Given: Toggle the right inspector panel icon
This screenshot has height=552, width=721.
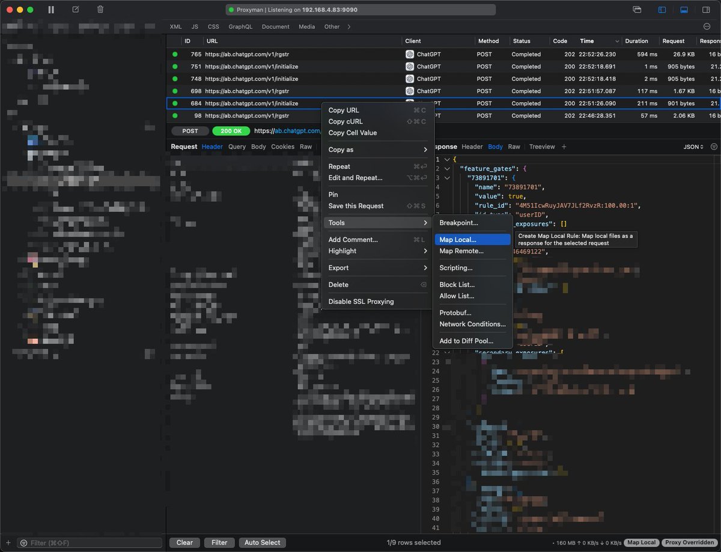Looking at the screenshot, I should pyautogui.click(x=705, y=10).
